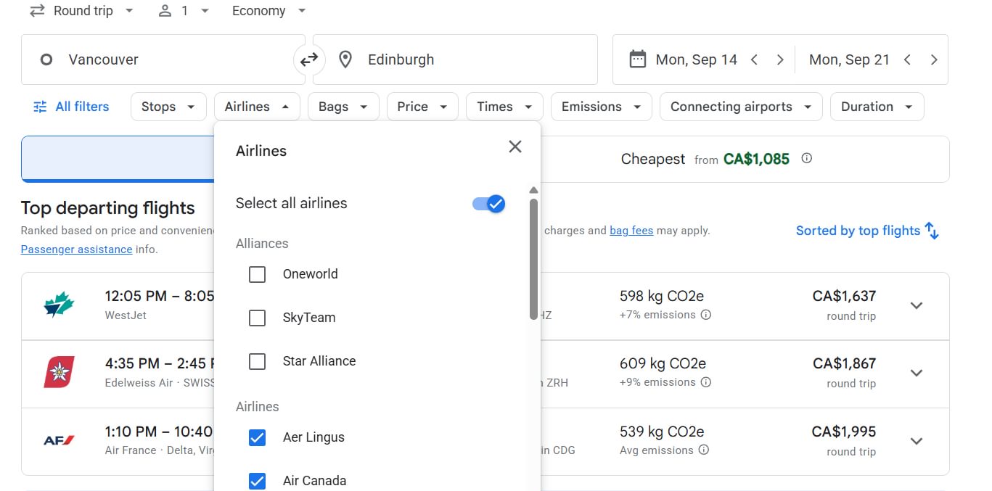Click emissions info icon for Edelweiss flight

point(706,382)
